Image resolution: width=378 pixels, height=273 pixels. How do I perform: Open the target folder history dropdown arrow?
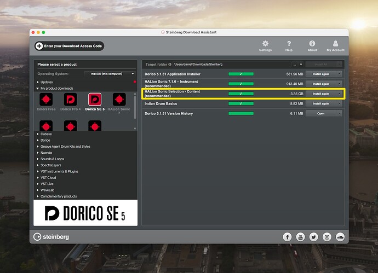[301, 64]
